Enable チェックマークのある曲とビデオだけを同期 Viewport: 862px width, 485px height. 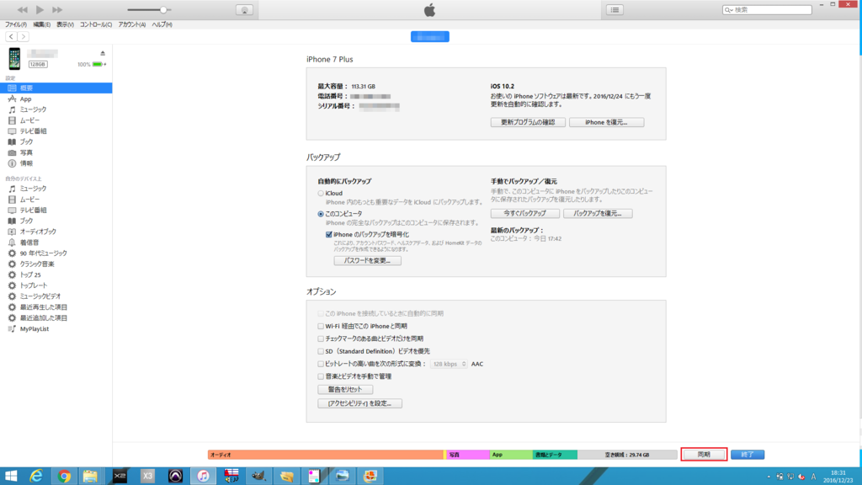click(x=321, y=338)
